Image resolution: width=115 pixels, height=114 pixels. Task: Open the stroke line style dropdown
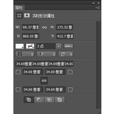pos(68,46)
